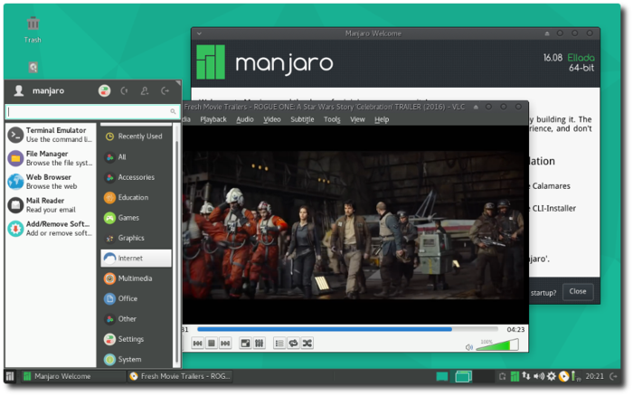Image resolution: width=633 pixels, height=396 pixels.
Task: Lock the screen from menu header
Action: click(125, 90)
